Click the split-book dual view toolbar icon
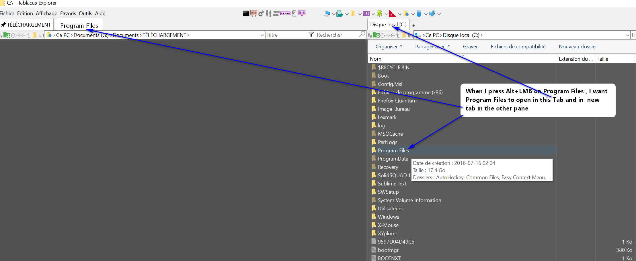Viewport: 636px width, 261px height. [x=302, y=13]
